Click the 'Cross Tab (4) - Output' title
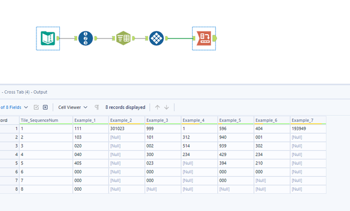 pyautogui.click(x=26, y=92)
